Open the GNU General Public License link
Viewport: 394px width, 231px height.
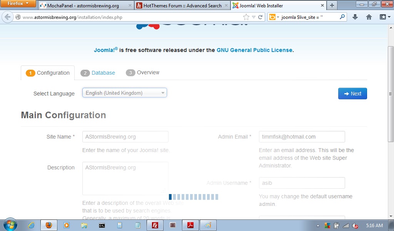(x=254, y=50)
